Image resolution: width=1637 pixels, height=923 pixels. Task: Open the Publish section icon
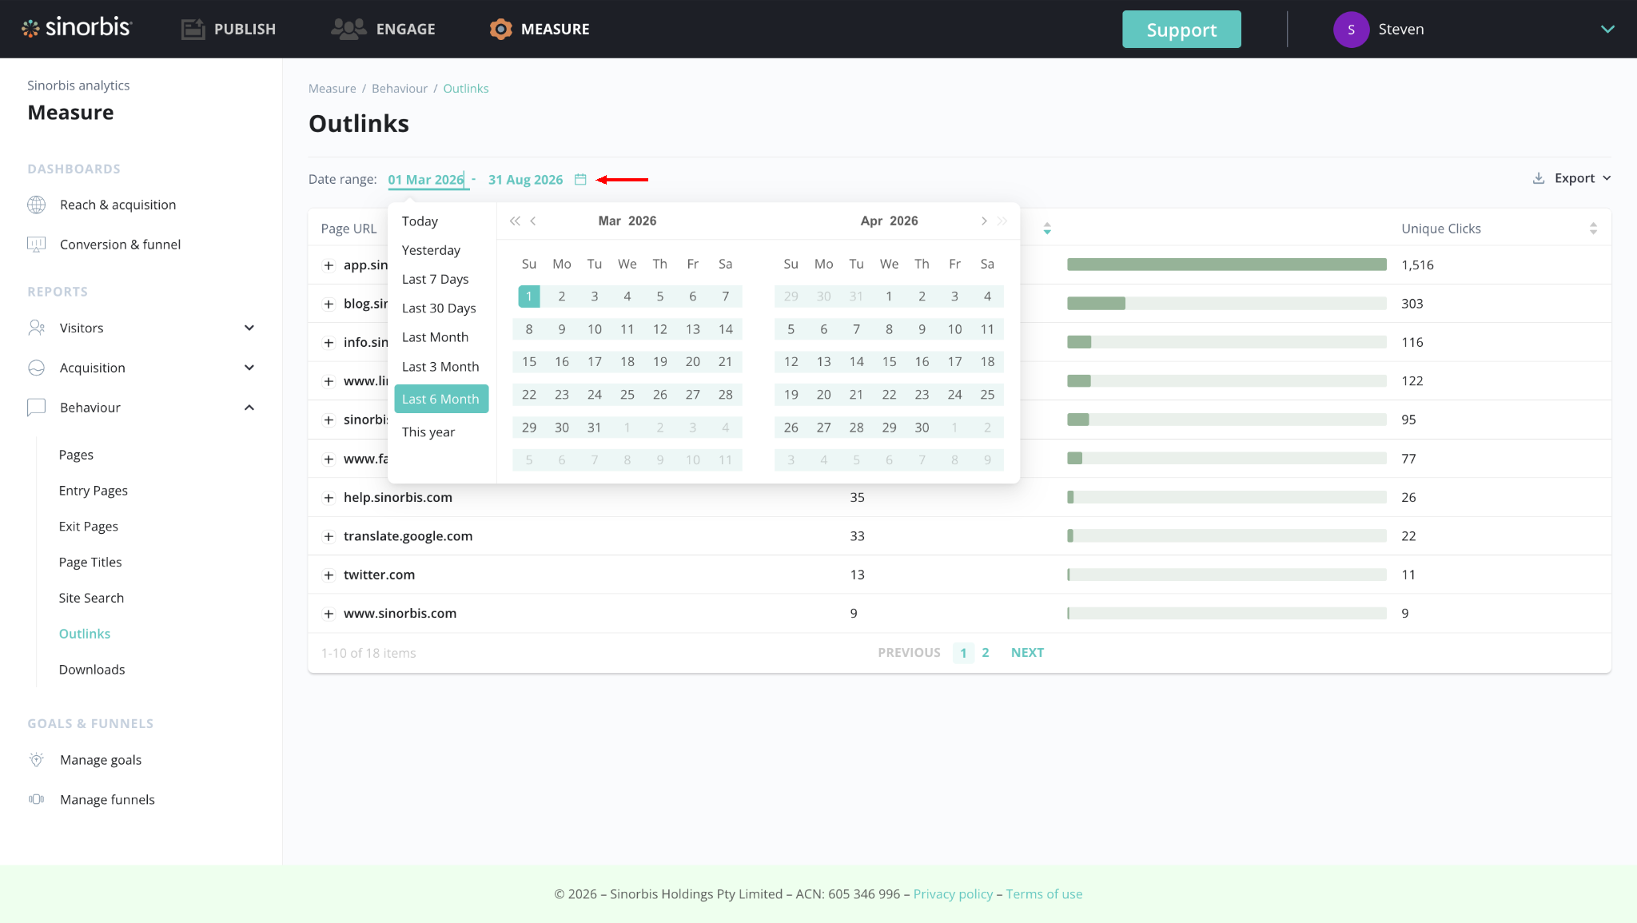click(x=193, y=29)
